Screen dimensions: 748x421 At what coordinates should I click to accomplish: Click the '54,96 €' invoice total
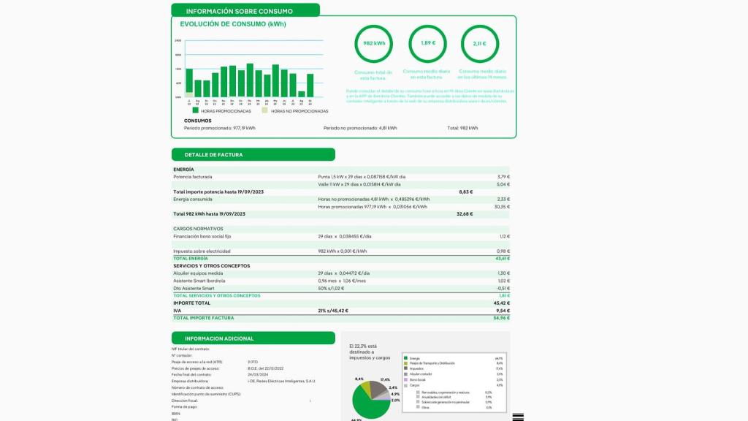[502, 318]
